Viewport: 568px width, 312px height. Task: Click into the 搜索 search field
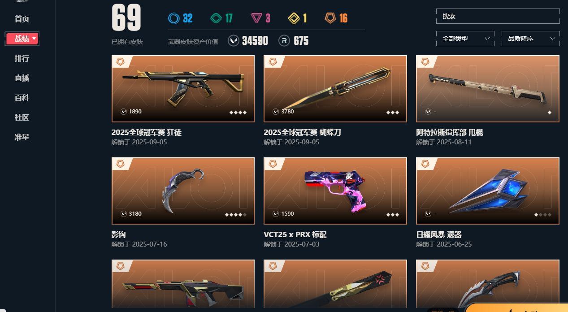[x=498, y=16]
